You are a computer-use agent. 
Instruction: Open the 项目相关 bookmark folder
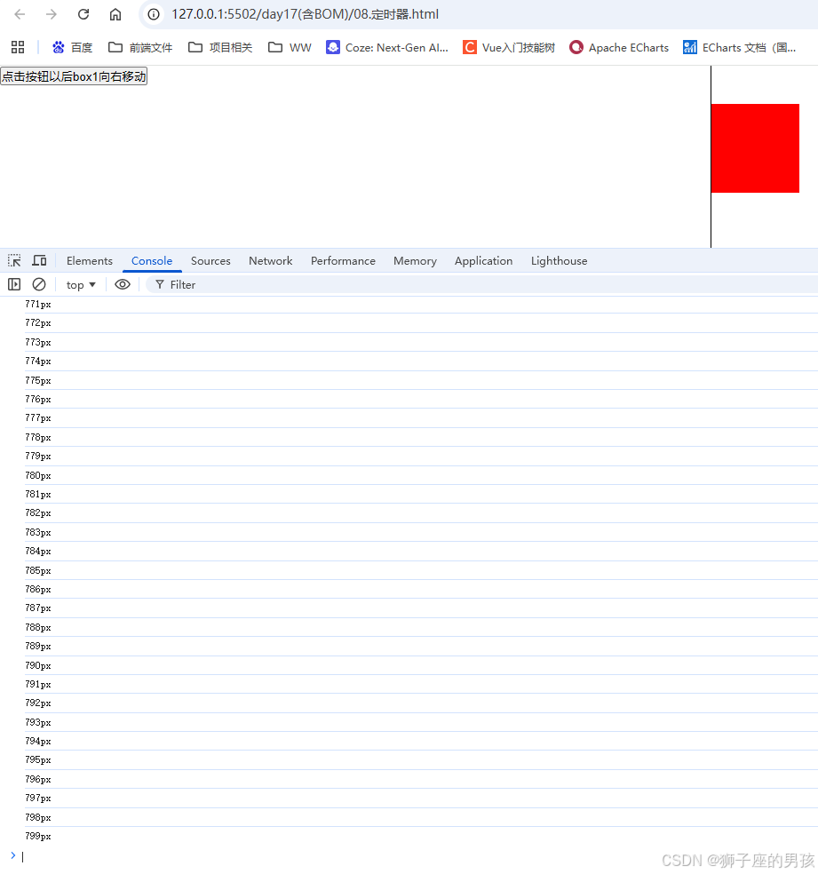[x=220, y=47]
